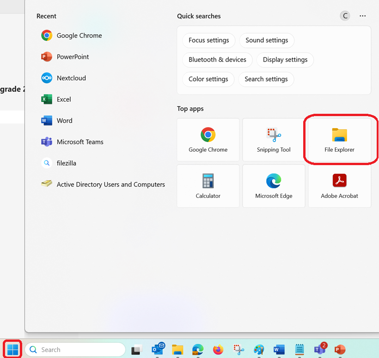Select the recent 'filezilla' search entry

(59, 163)
